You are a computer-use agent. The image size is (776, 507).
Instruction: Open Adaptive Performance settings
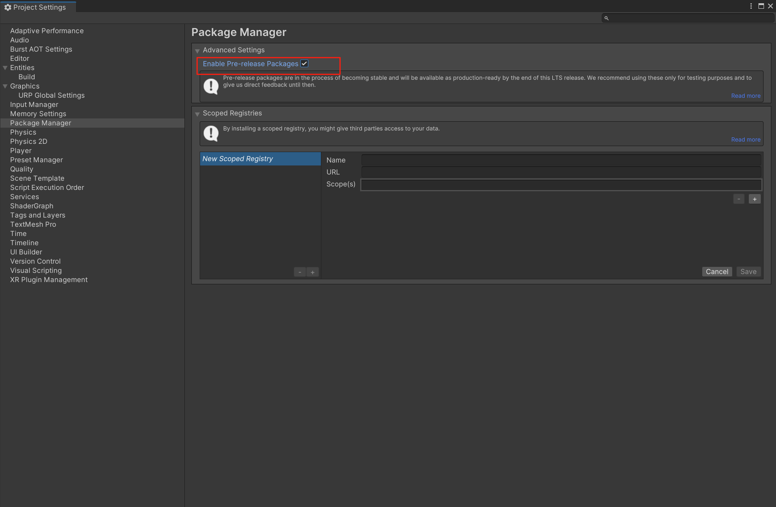pyautogui.click(x=47, y=31)
